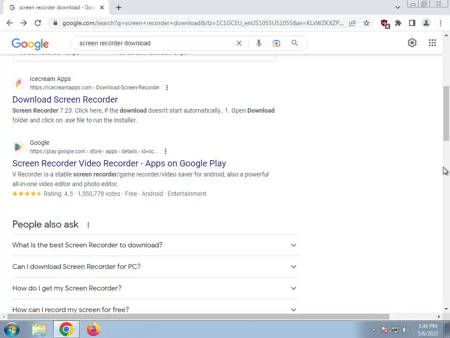The width and height of the screenshot is (450, 338).
Task: Click the browser forward arrow
Action: (x=24, y=23)
